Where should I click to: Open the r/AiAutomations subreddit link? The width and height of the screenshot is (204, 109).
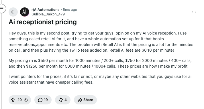[45, 10]
